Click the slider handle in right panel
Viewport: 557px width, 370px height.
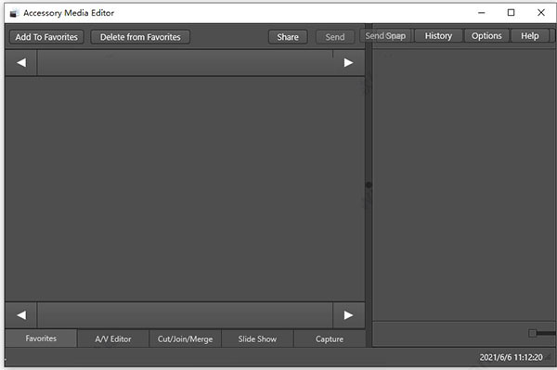[532, 333]
